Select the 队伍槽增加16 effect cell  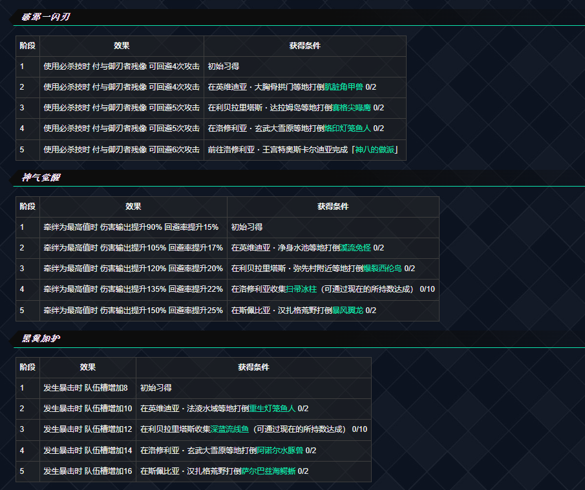[x=87, y=471]
